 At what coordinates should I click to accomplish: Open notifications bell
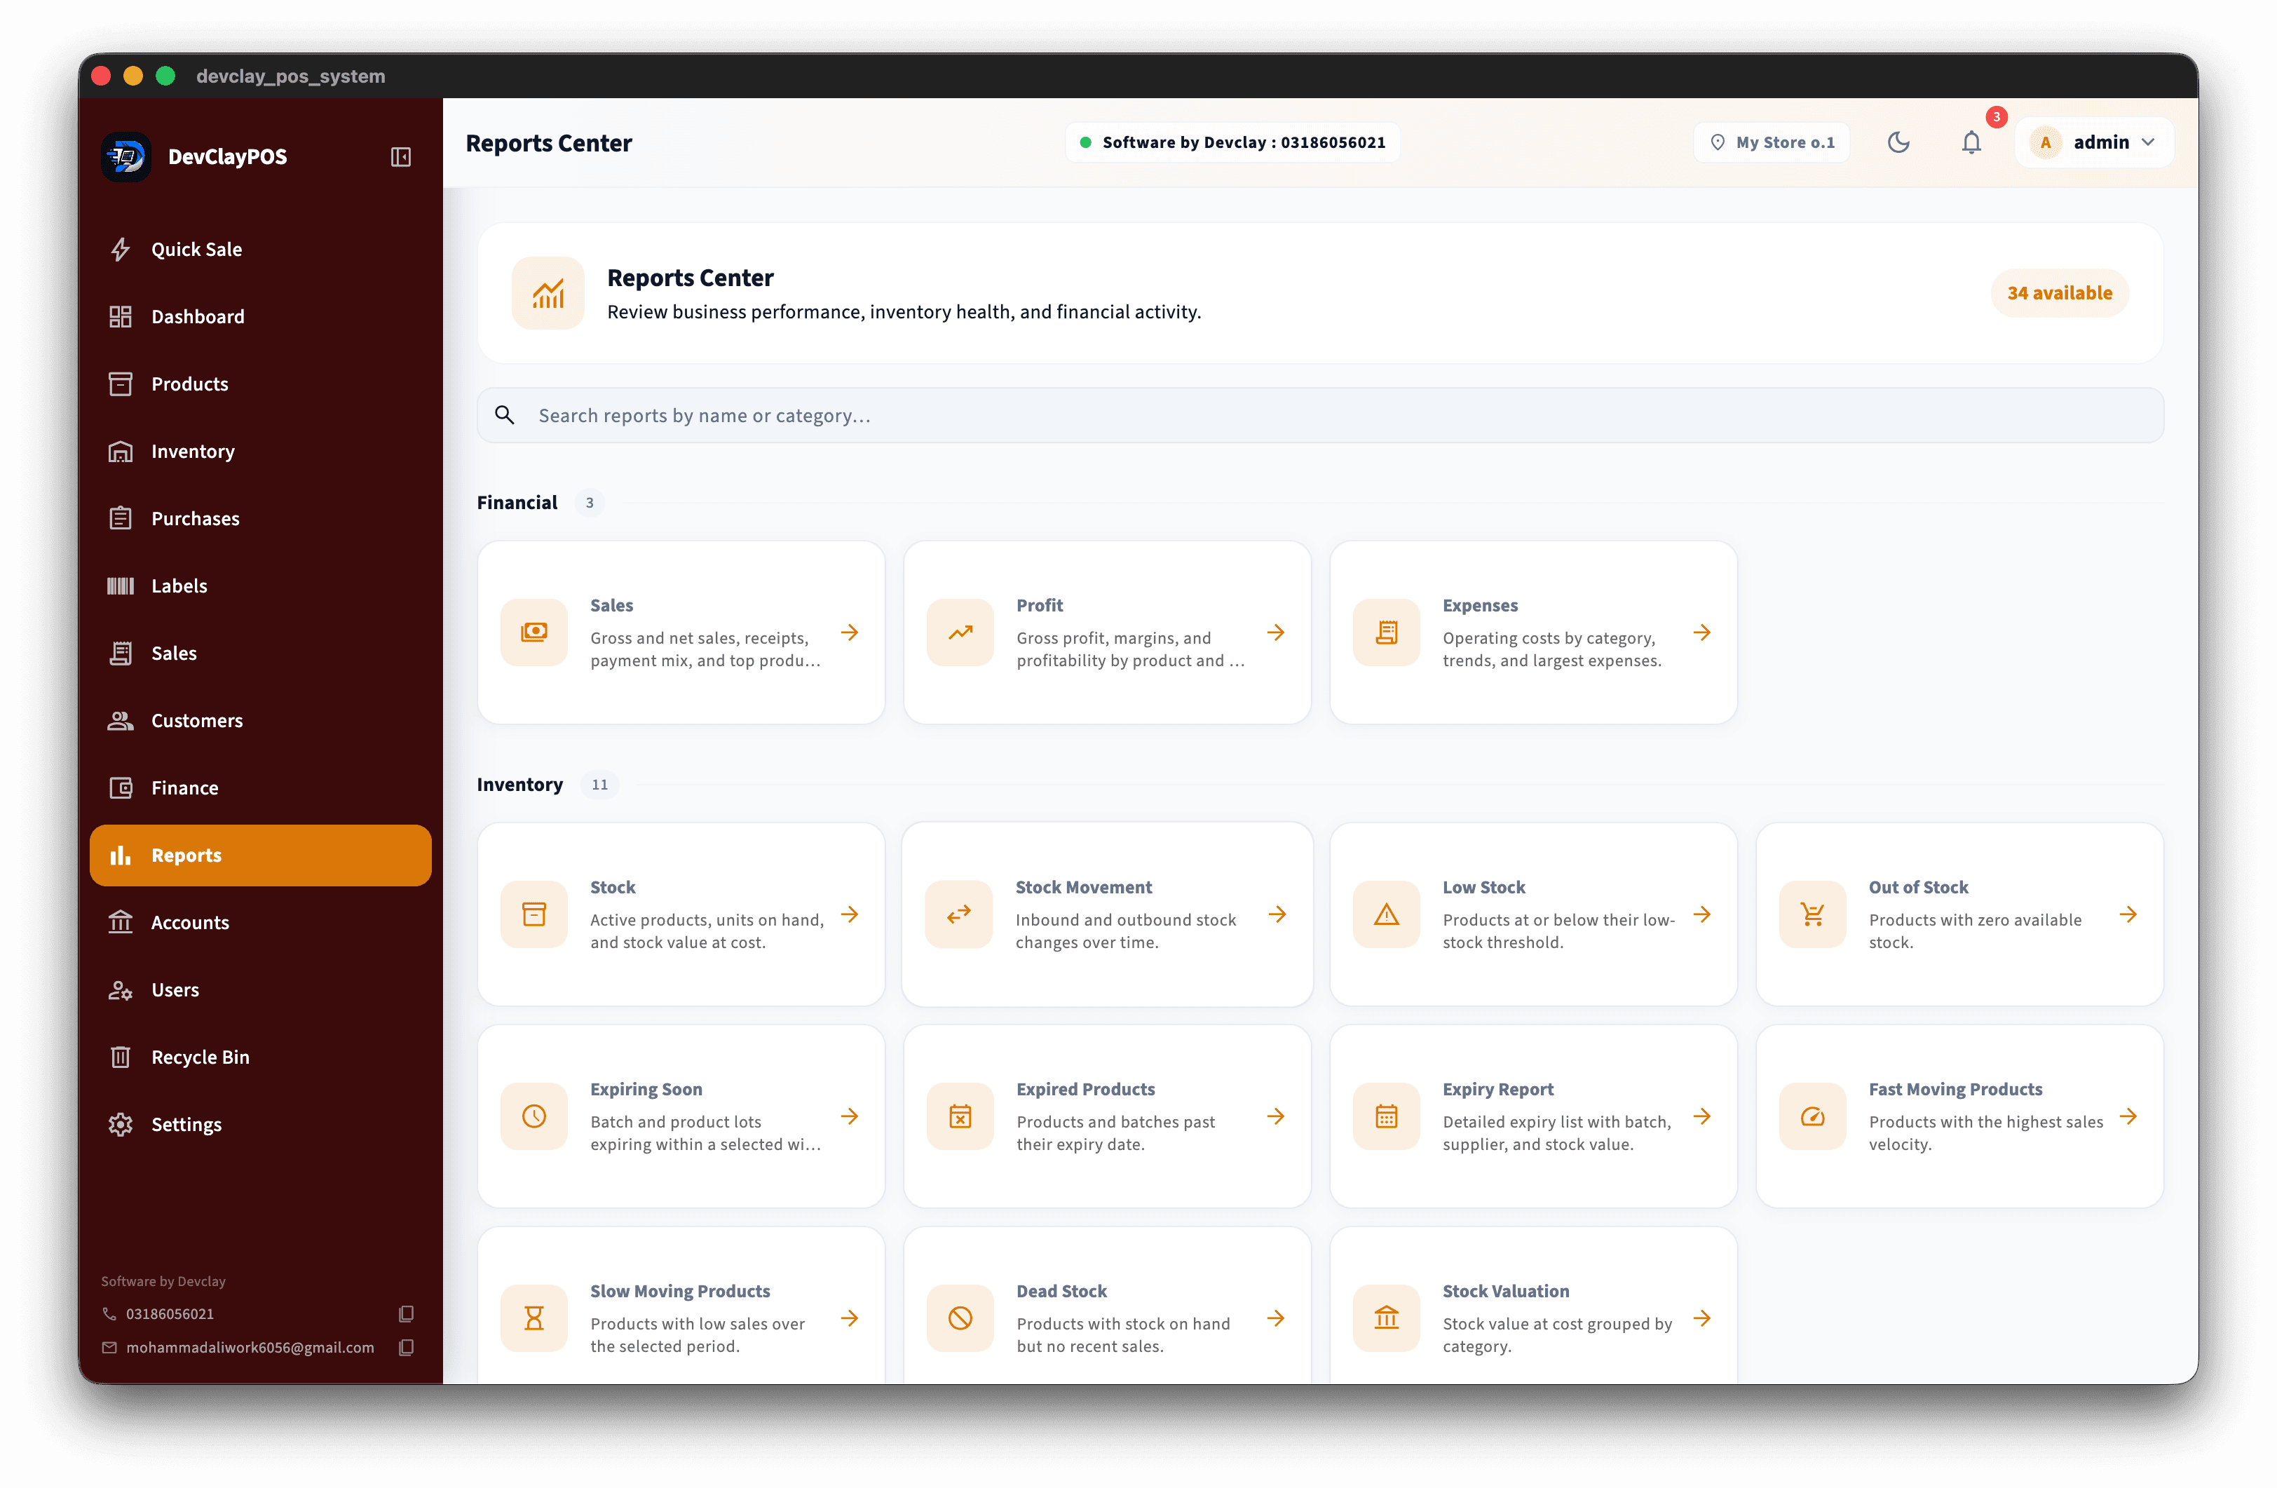click(x=1971, y=142)
